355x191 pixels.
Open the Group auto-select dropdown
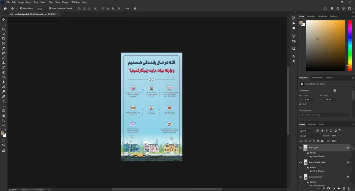(x=41, y=9)
